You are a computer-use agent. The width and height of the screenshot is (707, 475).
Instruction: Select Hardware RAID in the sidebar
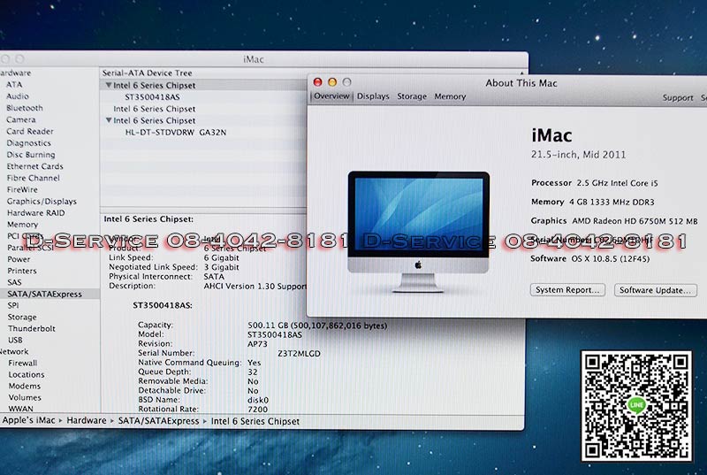(x=35, y=213)
